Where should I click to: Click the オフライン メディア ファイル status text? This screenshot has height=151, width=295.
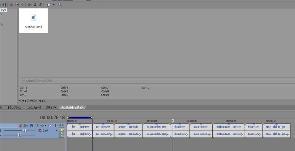pos(32,101)
